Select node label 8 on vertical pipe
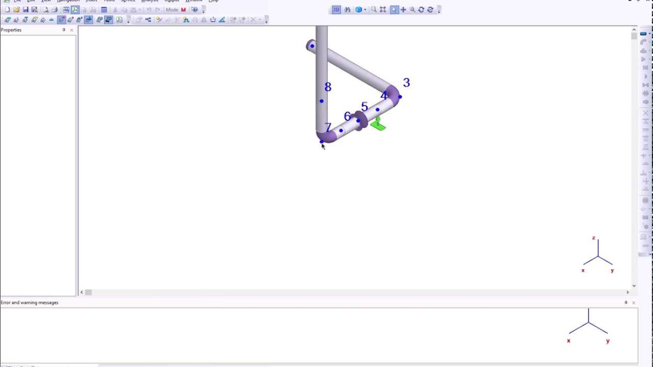 pos(328,87)
